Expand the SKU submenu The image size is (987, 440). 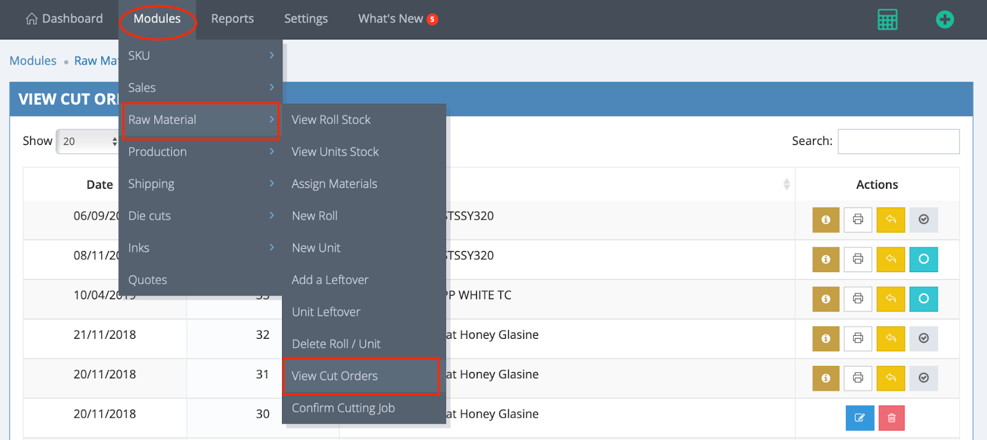[x=200, y=56]
